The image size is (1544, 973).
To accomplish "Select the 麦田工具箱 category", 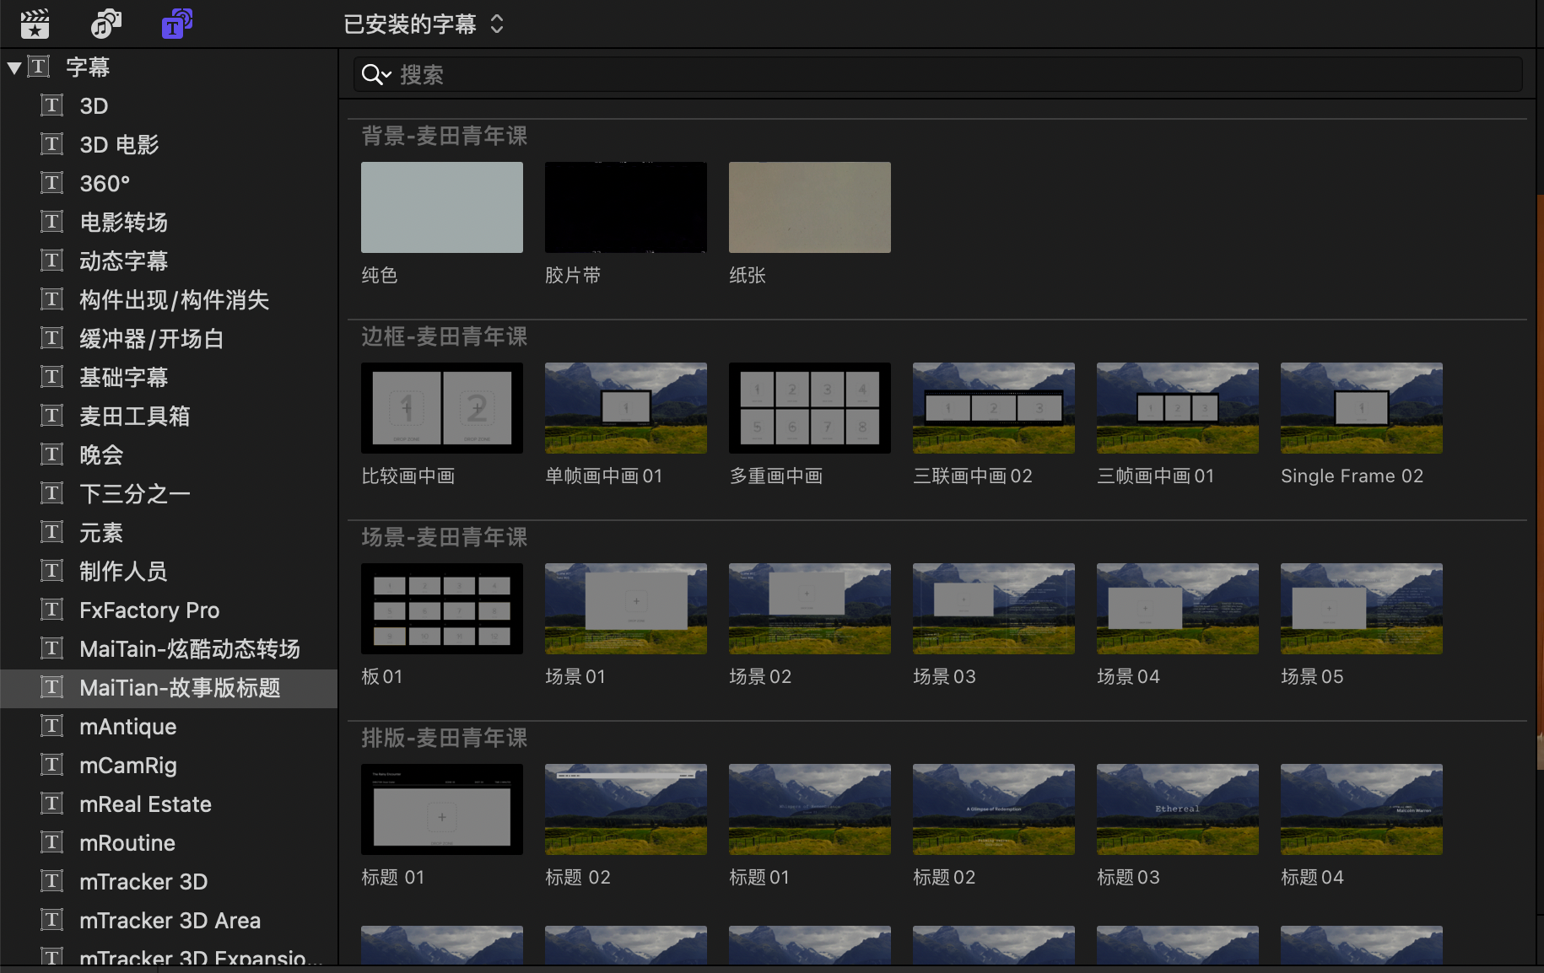I will 169,417.
